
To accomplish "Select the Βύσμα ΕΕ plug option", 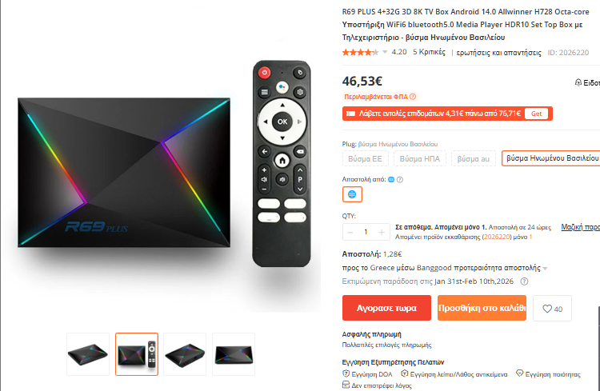I will (365, 159).
